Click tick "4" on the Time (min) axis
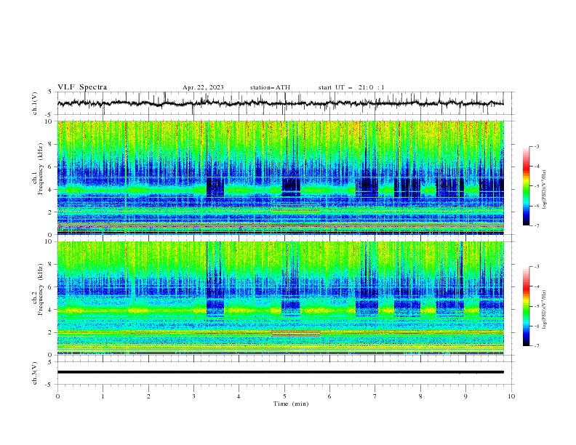The height and width of the screenshot is (445, 576). [239, 396]
